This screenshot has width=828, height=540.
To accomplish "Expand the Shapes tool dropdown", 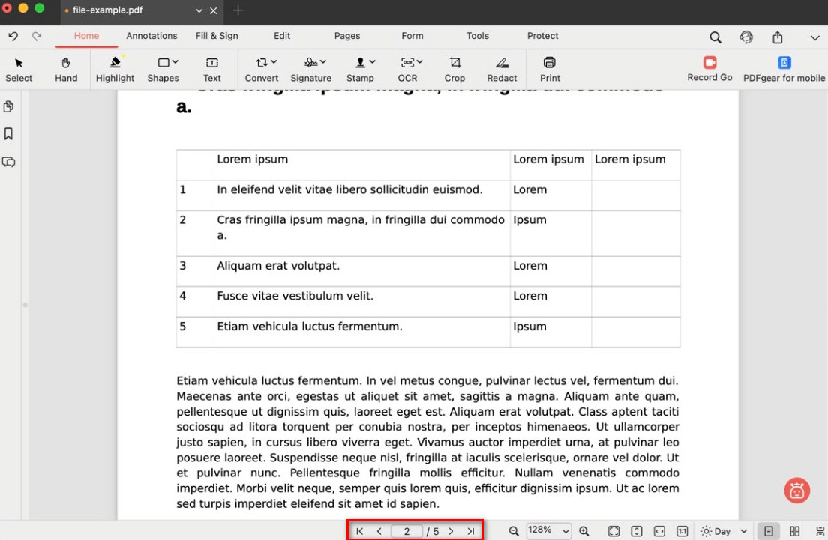I will pyautogui.click(x=175, y=62).
